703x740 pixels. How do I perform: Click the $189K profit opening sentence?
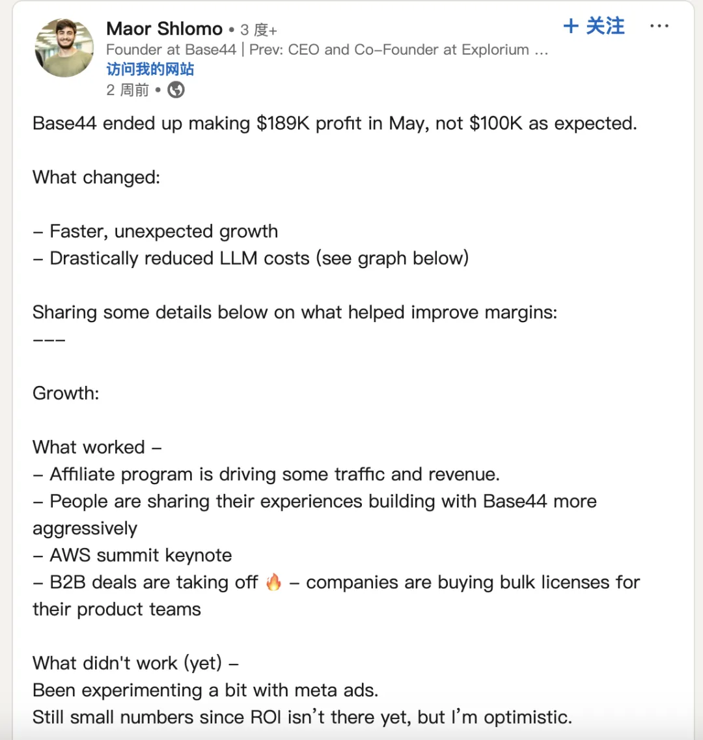pyautogui.click(x=335, y=124)
